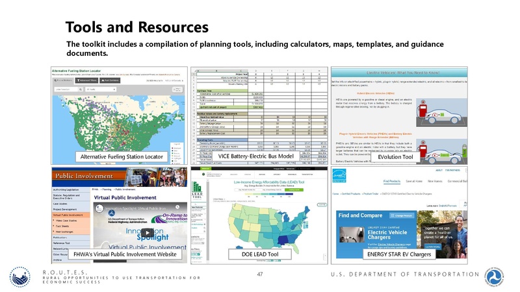The height and width of the screenshot is (292, 520).
Task: Select the Find Products tab on ENERGY STAR
Action: coord(392,182)
